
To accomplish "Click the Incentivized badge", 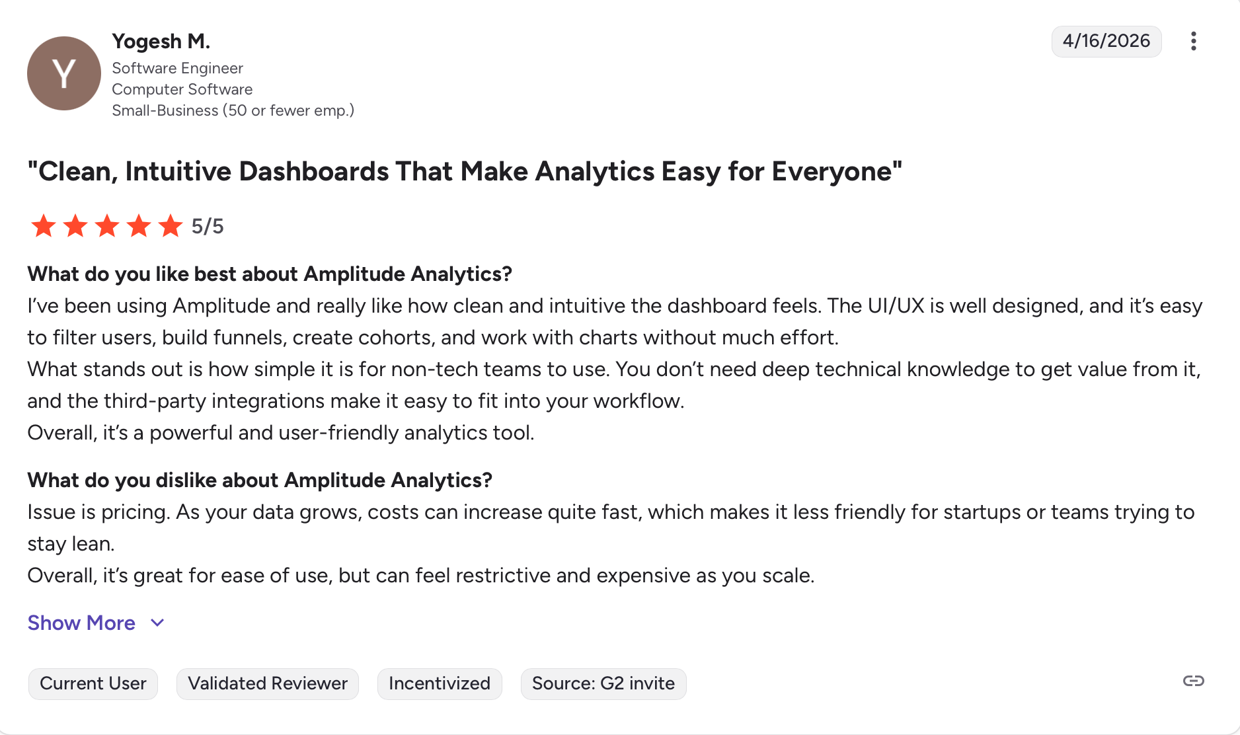I will pos(439,683).
